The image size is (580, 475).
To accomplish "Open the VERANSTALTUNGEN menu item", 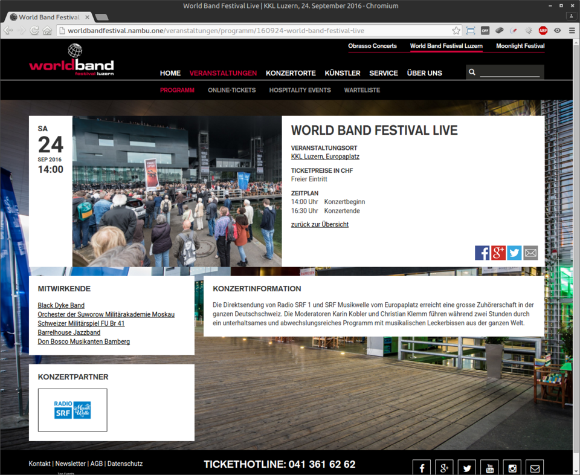I will 223,73.
